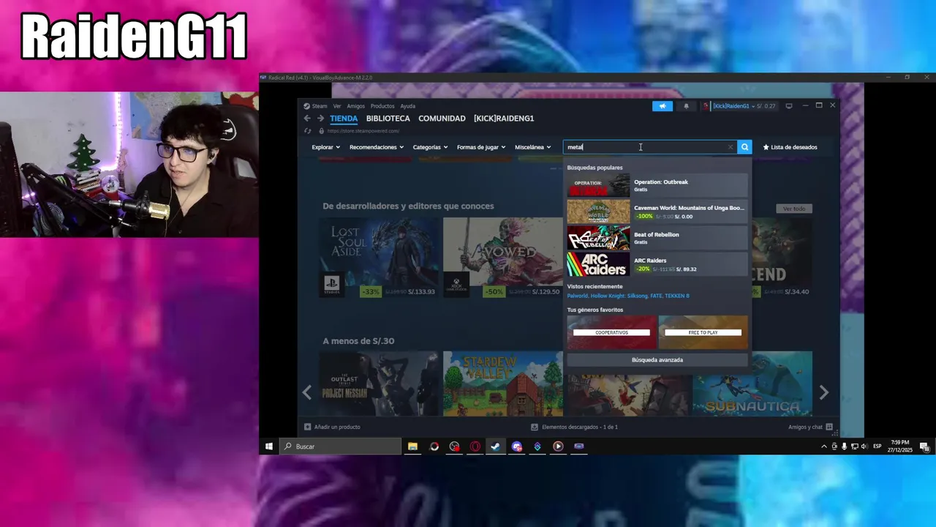Open Steam notifications bell icon
Image resolution: width=936 pixels, height=527 pixels.
[686, 106]
